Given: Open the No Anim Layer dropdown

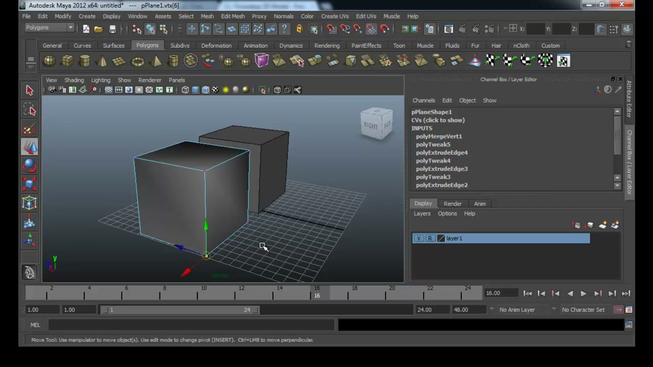Looking at the screenshot, I should 517,309.
